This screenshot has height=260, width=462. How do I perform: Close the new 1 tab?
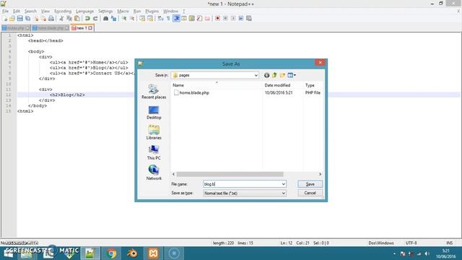pos(90,28)
